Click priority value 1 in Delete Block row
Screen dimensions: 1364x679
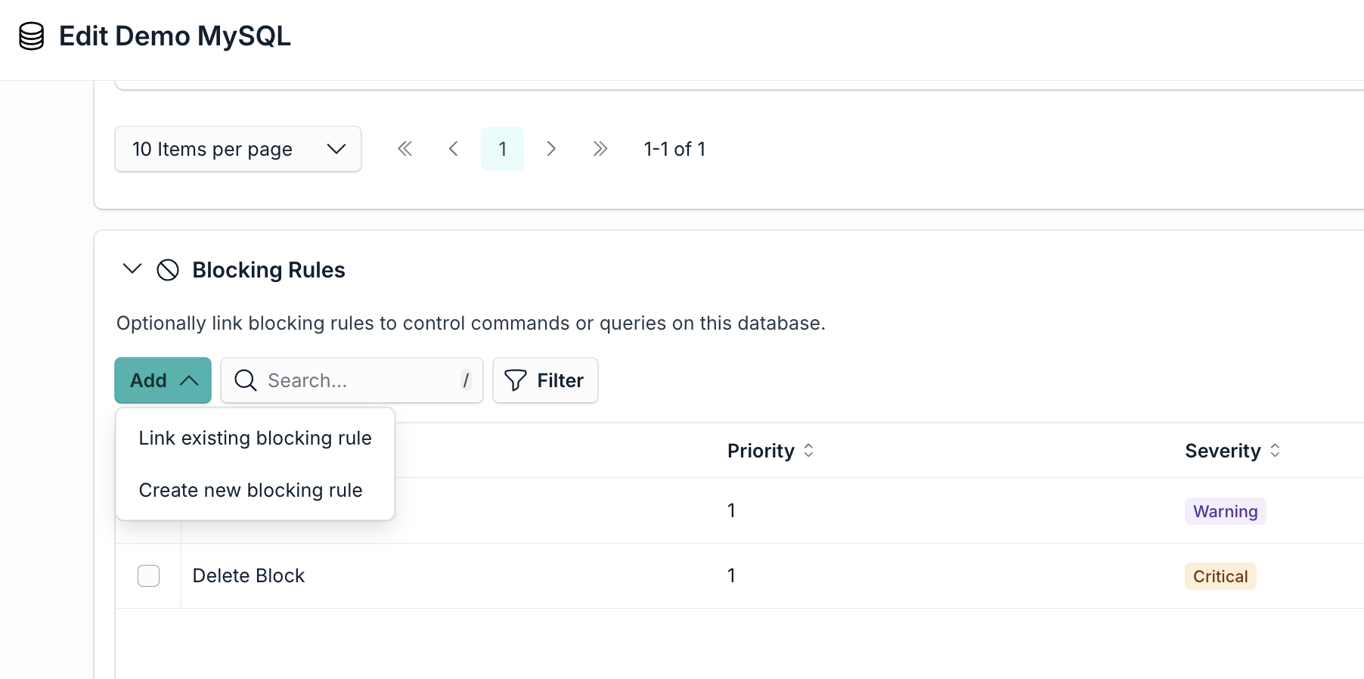tap(731, 576)
